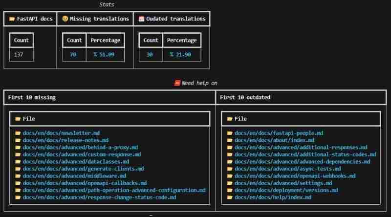
Task: Click folder icon beside async-tests.md
Action: pyautogui.click(x=230, y=169)
